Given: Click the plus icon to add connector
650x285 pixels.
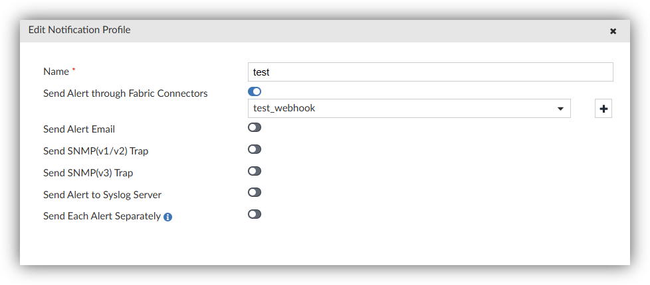Looking at the screenshot, I should [603, 109].
